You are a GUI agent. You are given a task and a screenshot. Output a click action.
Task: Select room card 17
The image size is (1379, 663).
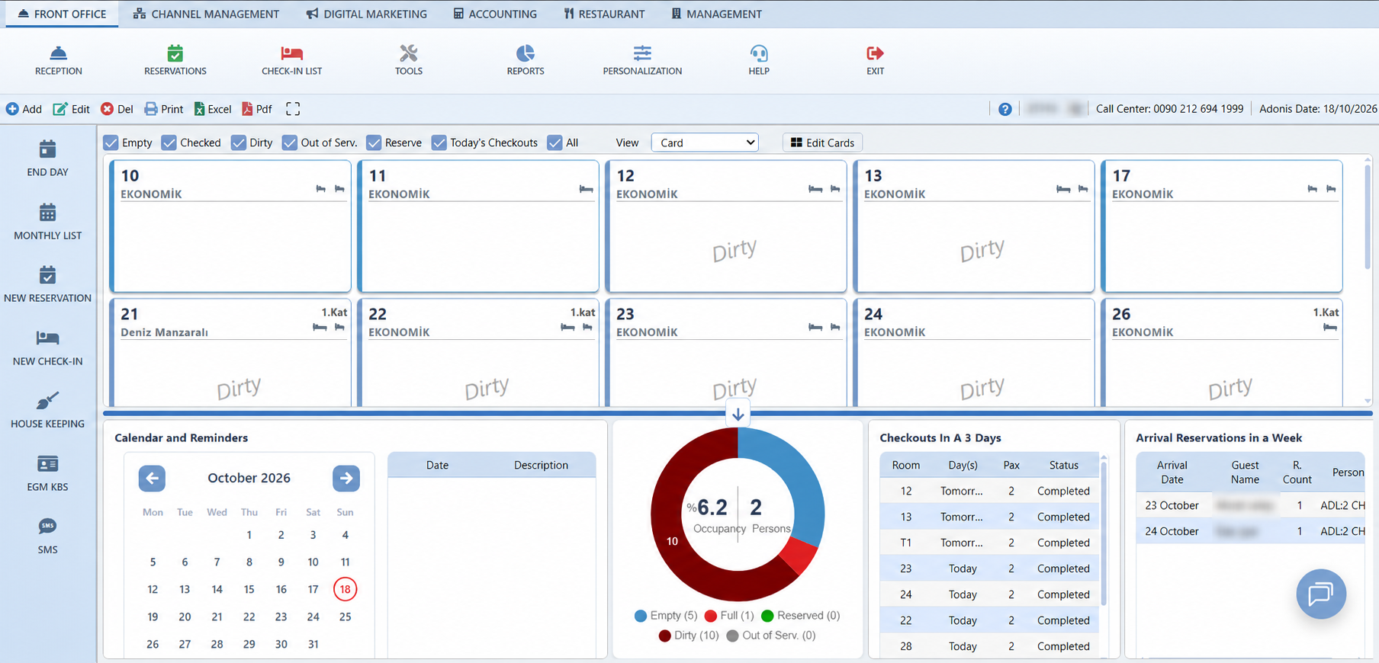click(x=1222, y=226)
